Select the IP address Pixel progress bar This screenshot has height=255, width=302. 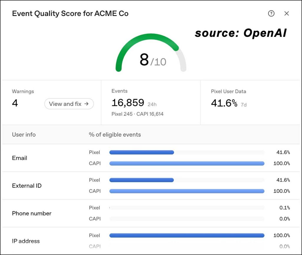187,235
